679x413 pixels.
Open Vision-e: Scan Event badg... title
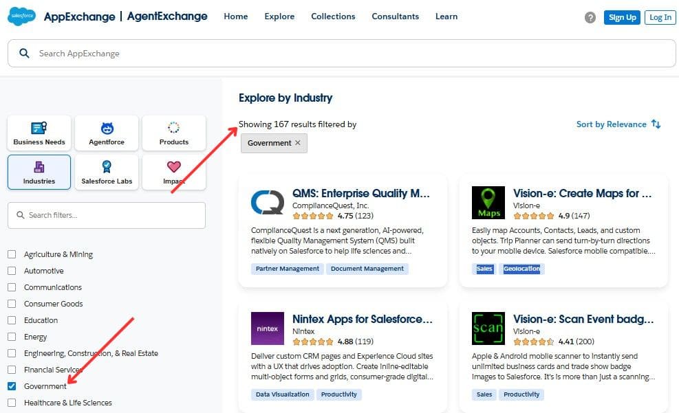[583, 319]
